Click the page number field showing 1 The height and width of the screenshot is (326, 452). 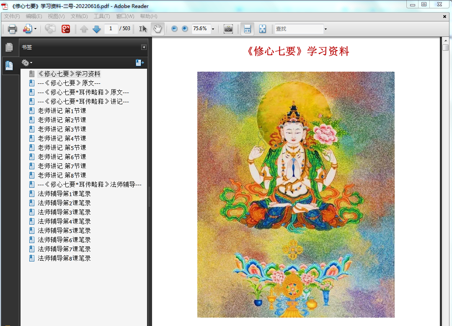coord(111,28)
